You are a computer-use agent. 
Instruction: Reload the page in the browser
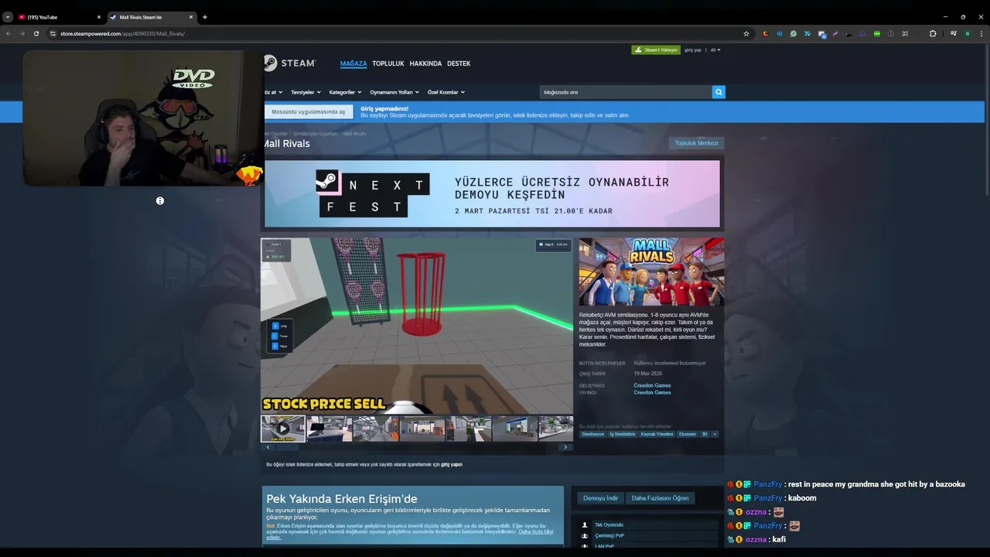coord(36,33)
